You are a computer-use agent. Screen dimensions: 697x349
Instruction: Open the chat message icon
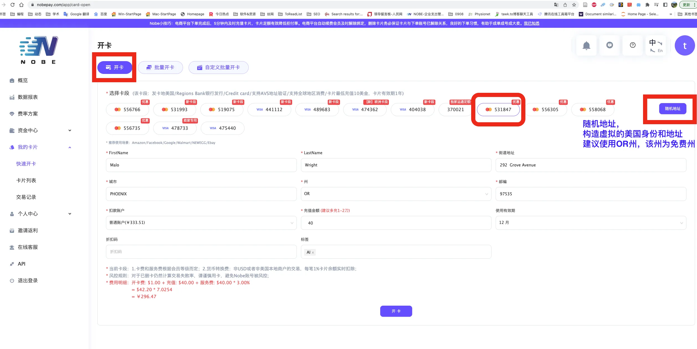coord(609,45)
